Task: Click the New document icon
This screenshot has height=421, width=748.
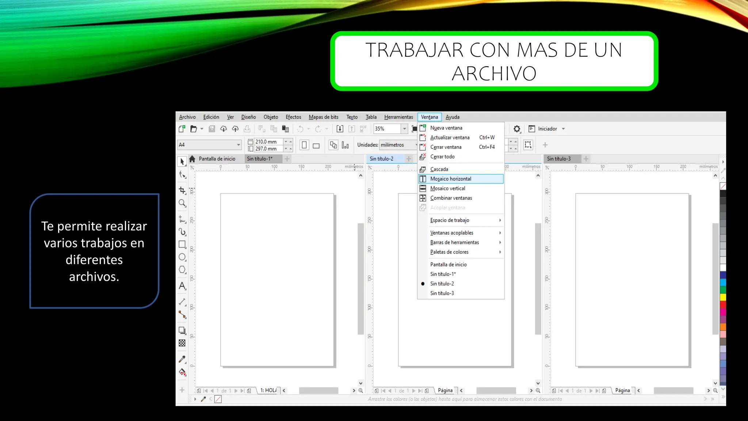Action: 182,129
